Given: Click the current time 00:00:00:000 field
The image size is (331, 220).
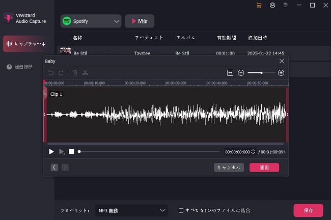Looking at the screenshot, I should point(237,152).
